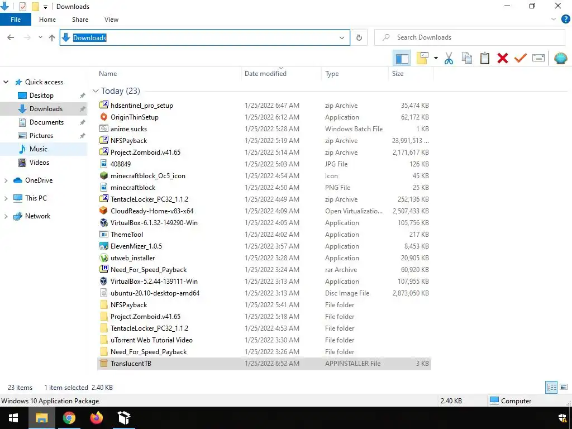Switch to details view button in status bar
572x429 pixels.
551,387
